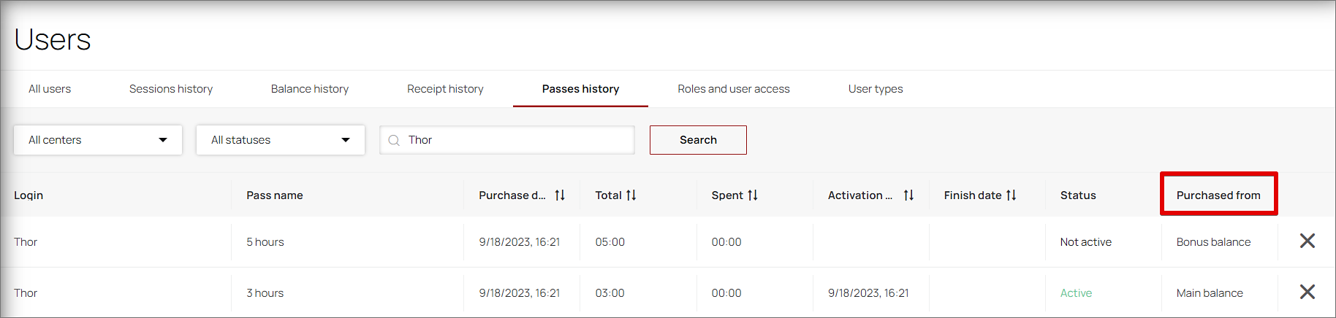The width and height of the screenshot is (1336, 318).
Task: Sort the Total column arrows
Action: coord(631,195)
